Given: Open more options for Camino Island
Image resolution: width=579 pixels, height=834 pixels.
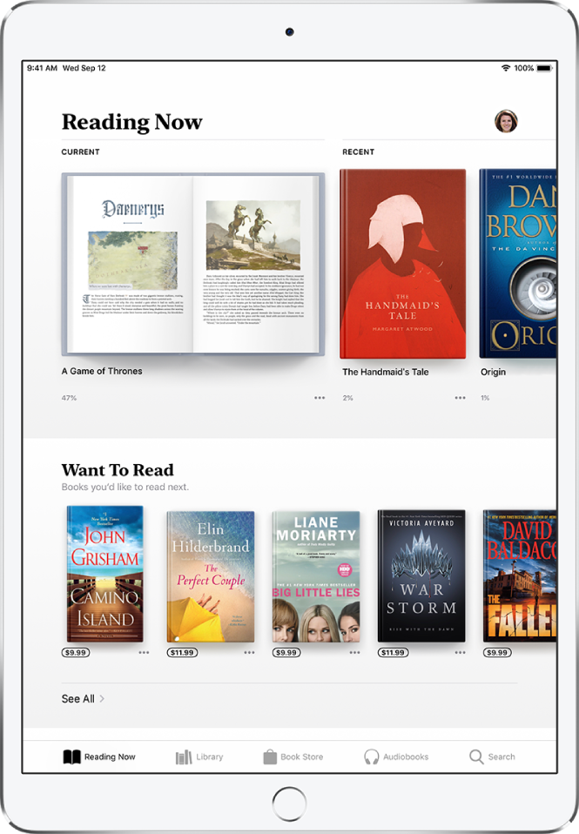Looking at the screenshot, I should click(144, 652).
